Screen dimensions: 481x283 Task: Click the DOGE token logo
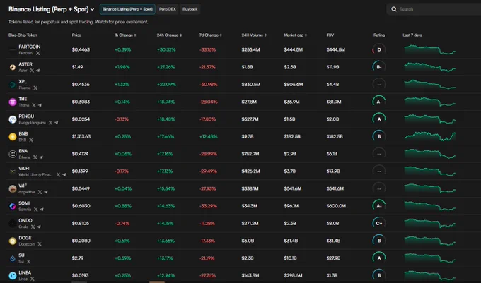point(13,241)
